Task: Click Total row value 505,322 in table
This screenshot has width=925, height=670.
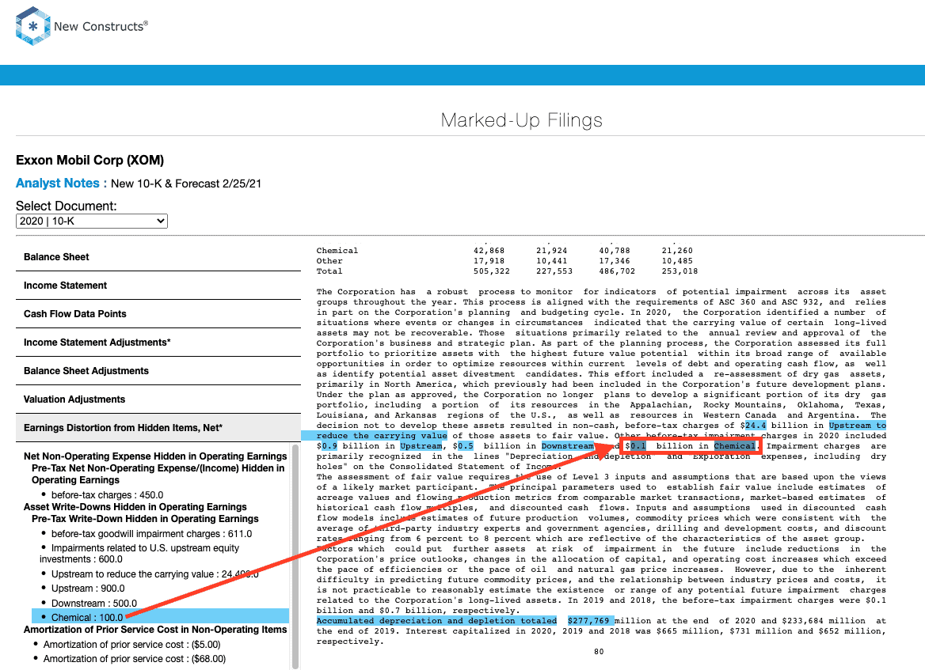Action: click(491, 271)
